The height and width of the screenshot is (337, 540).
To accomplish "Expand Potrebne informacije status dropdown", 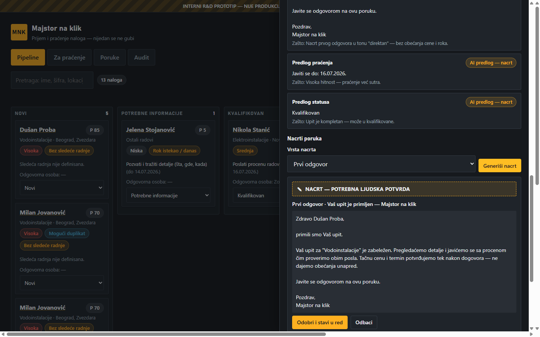I will pyautogui.click(x=168, y=195).
